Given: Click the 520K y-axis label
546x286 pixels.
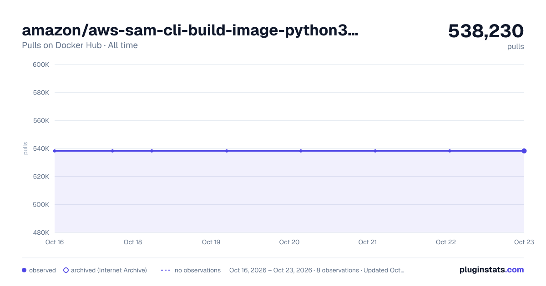Looking at the screenshot, I should tap(41, 177).
